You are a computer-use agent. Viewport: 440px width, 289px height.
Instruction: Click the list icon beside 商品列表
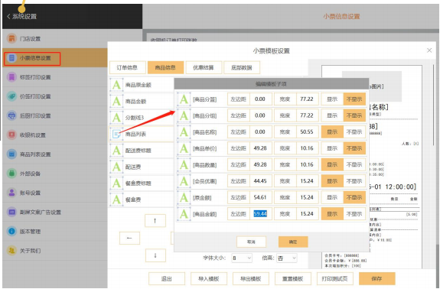coord(116,134)
